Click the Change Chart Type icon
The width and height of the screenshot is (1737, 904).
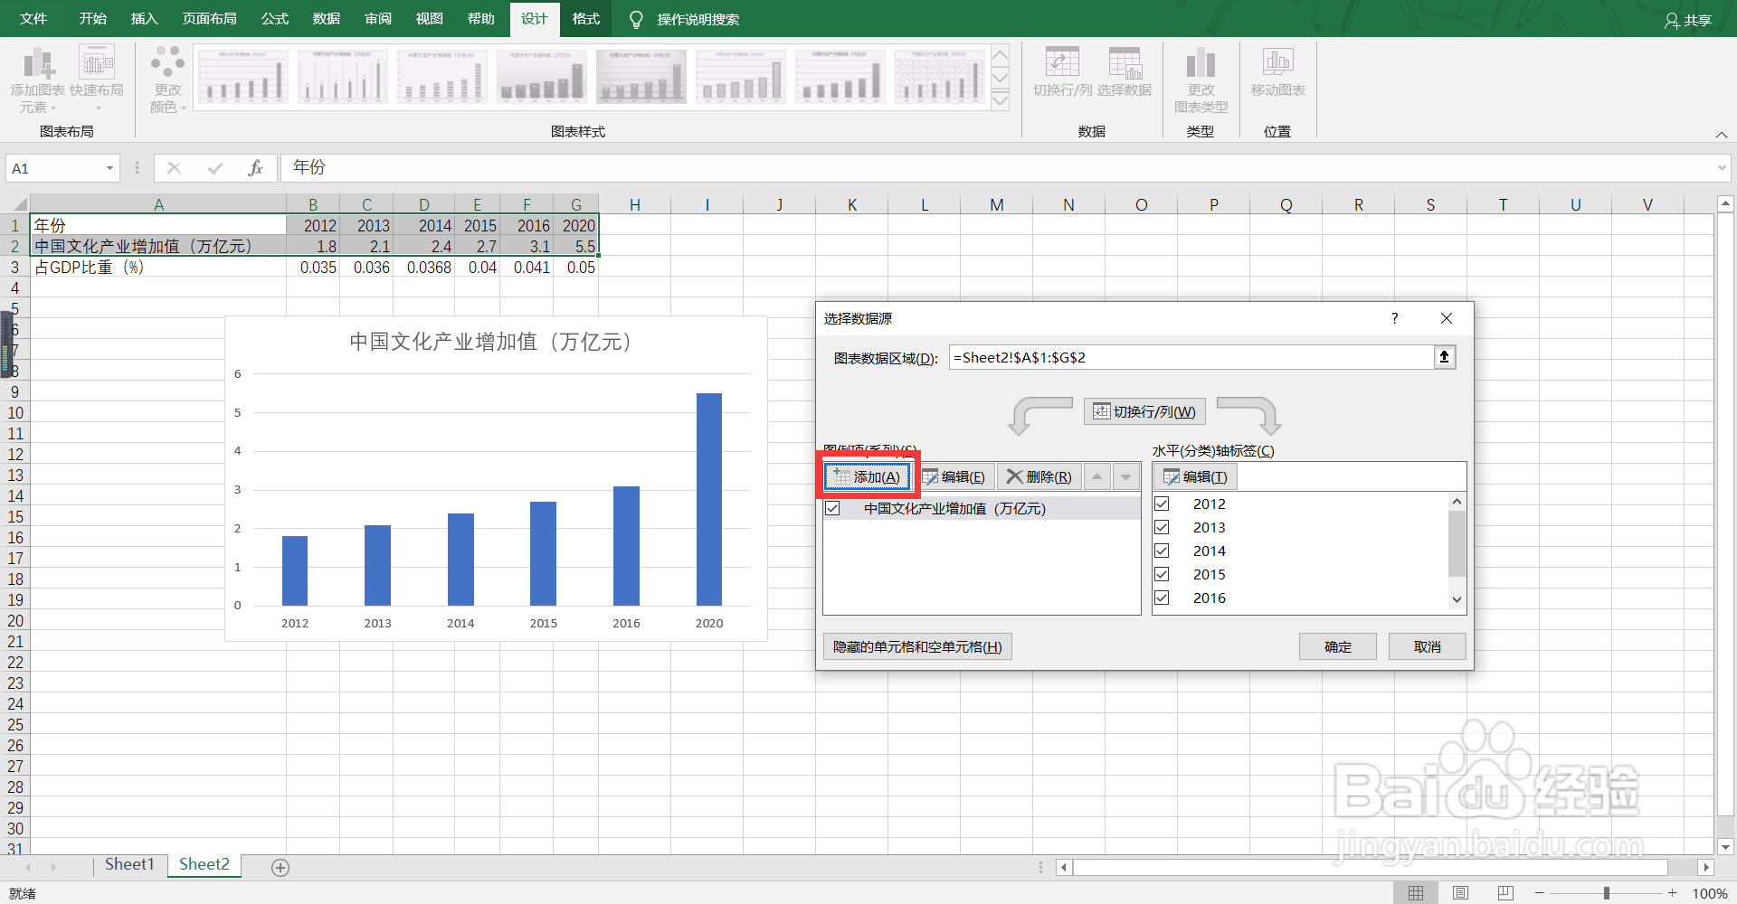tap(1201, 62)
